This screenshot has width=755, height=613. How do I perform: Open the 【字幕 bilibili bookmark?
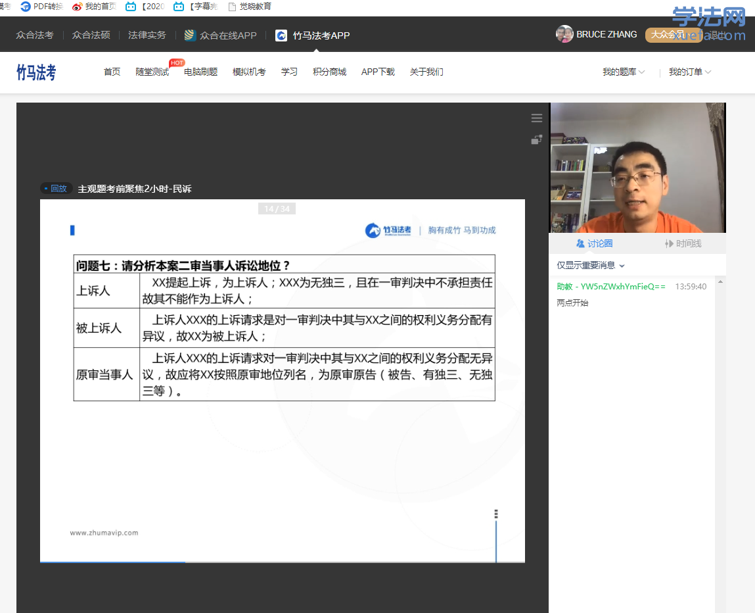tap(196, 7)
